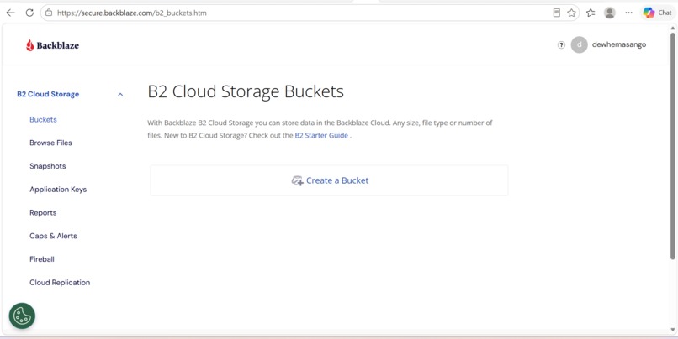Open Caps & Alerts in the sidebar
The image size is (678, 339).
(x=53, y=236)
